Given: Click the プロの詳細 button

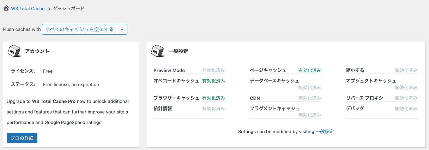Looking at the screenshot, I should (22, 138).
